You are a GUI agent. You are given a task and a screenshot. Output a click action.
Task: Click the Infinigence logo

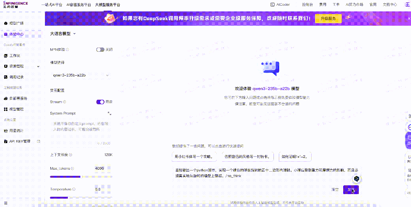tap(16, 5)
